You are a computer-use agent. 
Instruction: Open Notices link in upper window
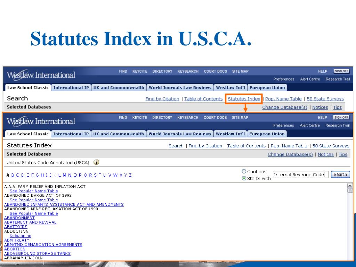pos(320,107)
